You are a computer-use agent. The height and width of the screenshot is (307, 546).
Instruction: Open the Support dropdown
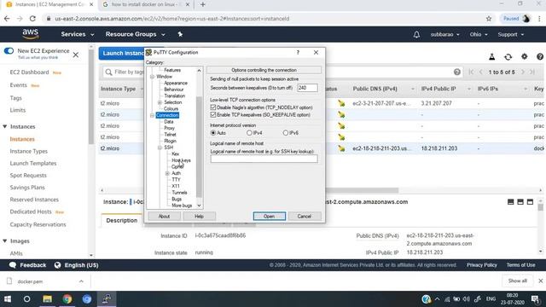[510, 34]
